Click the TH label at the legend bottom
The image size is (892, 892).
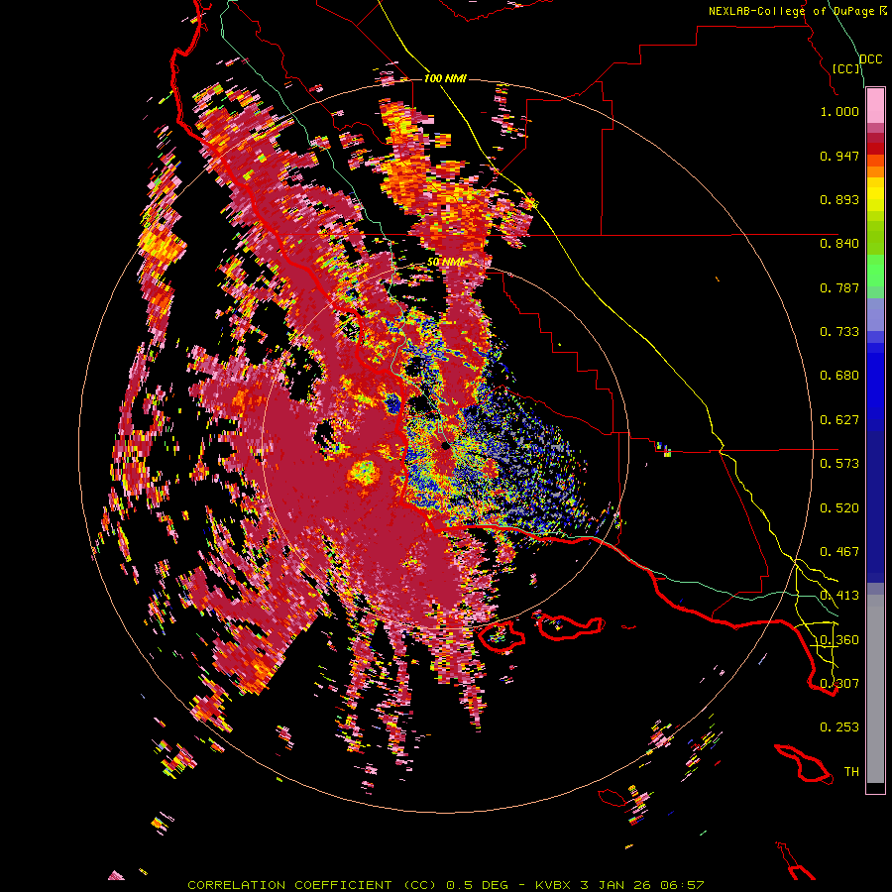coord(851,772)
